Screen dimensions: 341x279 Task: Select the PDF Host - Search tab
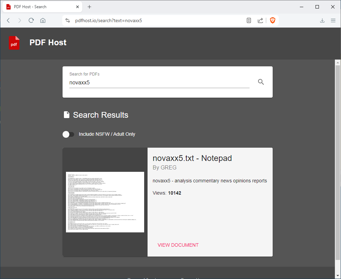point(42,7)
